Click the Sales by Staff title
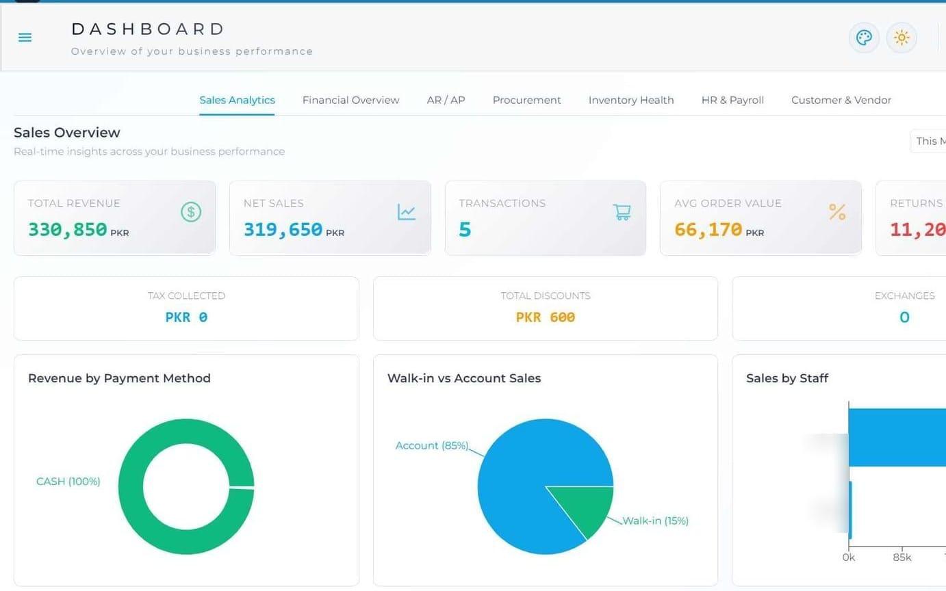Viewport: 946px width, 591px height. pyautogui.click(x=787, y=378)
